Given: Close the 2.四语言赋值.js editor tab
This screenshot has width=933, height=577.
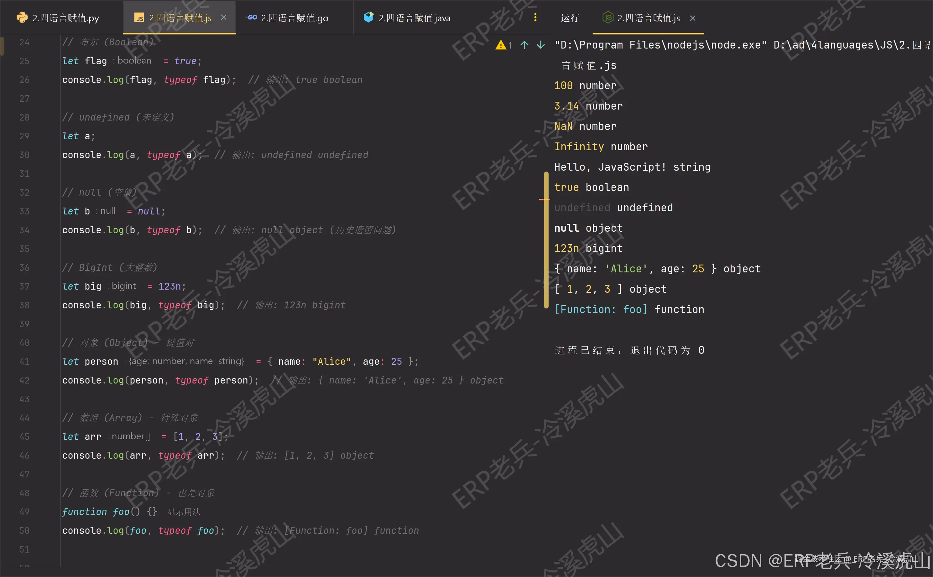Looking at the screenshot, I should tap(224, 17).
